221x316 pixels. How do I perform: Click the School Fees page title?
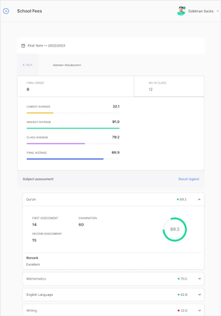(30, 11)
